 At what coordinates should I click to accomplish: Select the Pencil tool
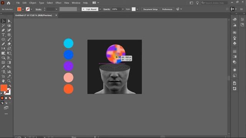coord(3,44)
